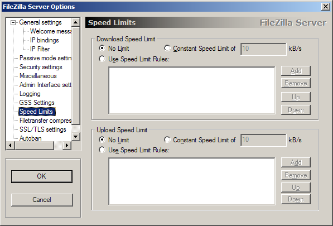
Task: Click the download speed limit rules list
Action: [192, 90]
